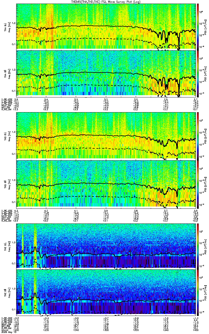
Task: Click the '1320' time tick label
Action: pyautogui.click(x=136, y=330)
